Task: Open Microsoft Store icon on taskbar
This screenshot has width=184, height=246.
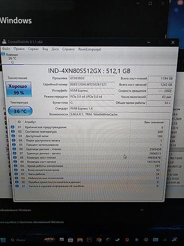Action: tap(71, 240)
